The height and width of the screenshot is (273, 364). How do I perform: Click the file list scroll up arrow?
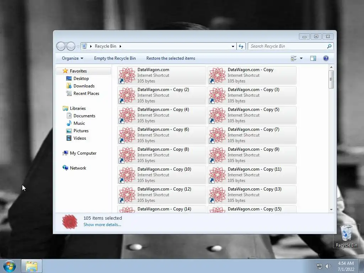pyautogui.click(x=331, y=67)
